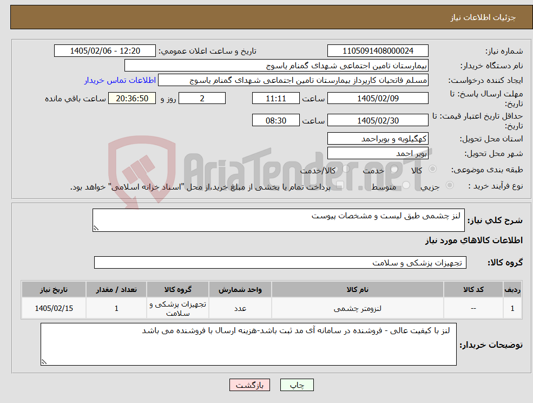The width and height of the screenshot is (533, 403).
Task: Click the general description text area
Action: (278, 220)
